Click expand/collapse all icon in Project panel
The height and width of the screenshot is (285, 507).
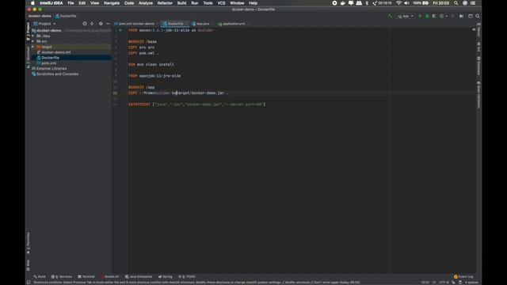click(92, 24)
